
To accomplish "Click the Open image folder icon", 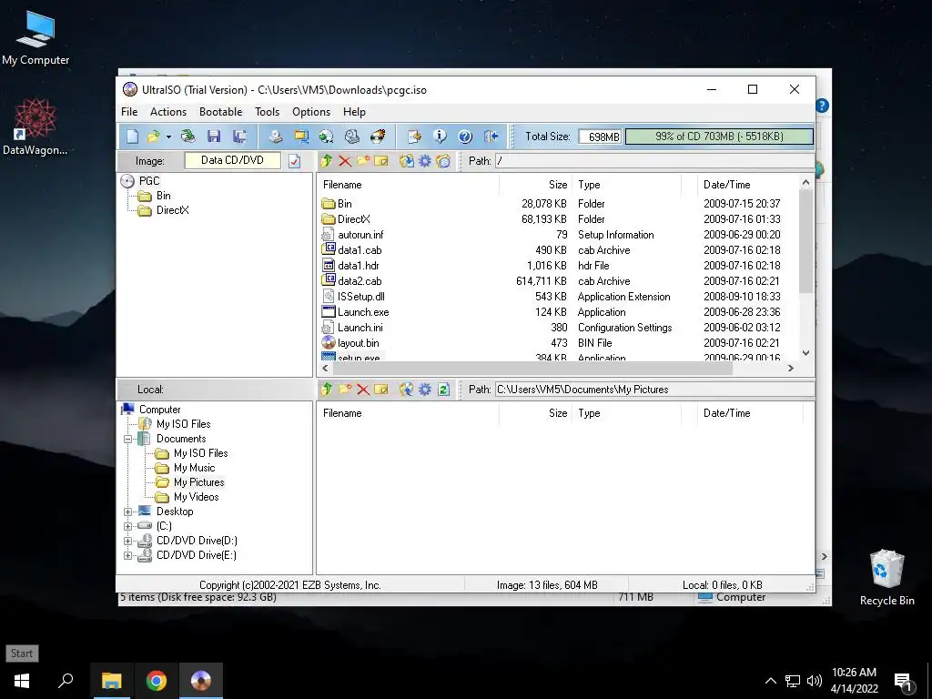I will pos(153,137).
